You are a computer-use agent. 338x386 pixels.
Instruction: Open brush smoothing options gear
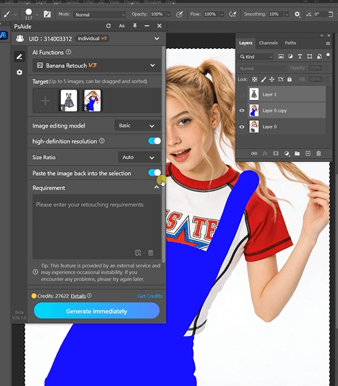[297, 14]
